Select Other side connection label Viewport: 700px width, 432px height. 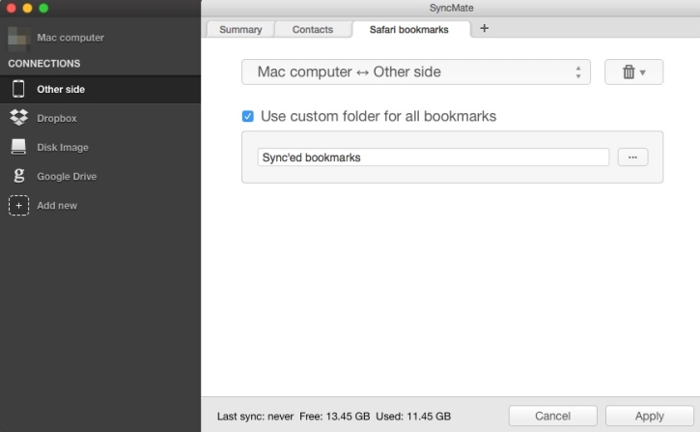(x=61, y=89)
